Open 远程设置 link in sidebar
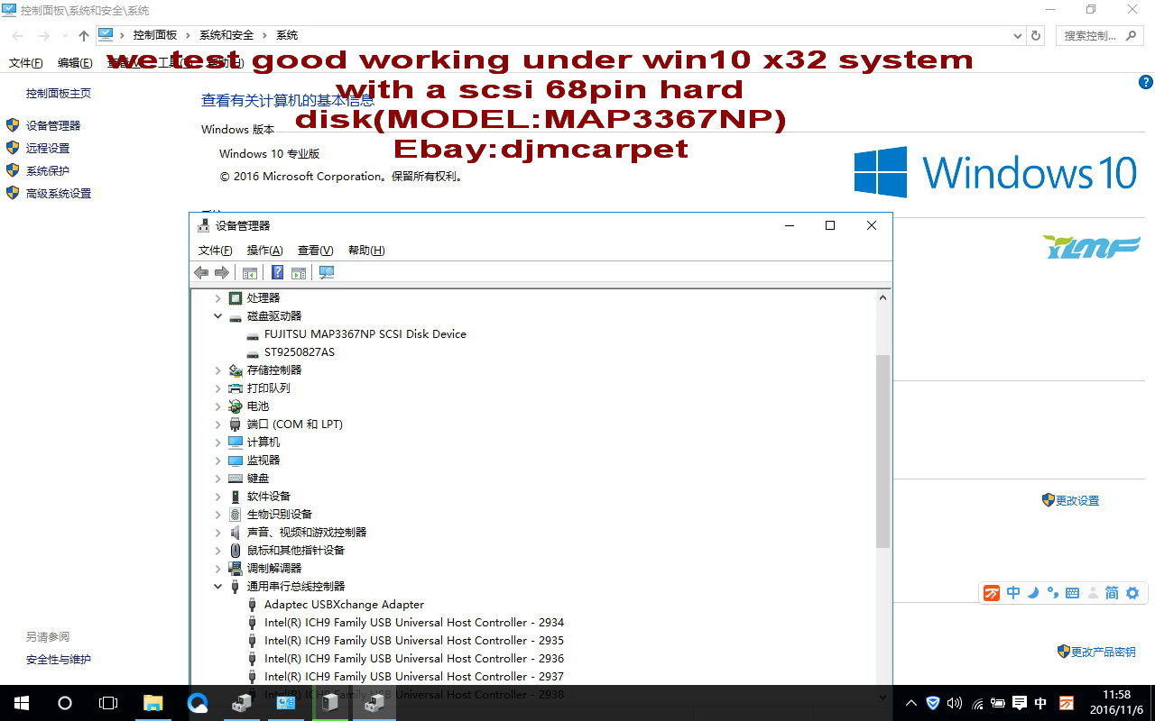Image resolution: width=1155 pixels, height=721 pixels. coord(48,149)
